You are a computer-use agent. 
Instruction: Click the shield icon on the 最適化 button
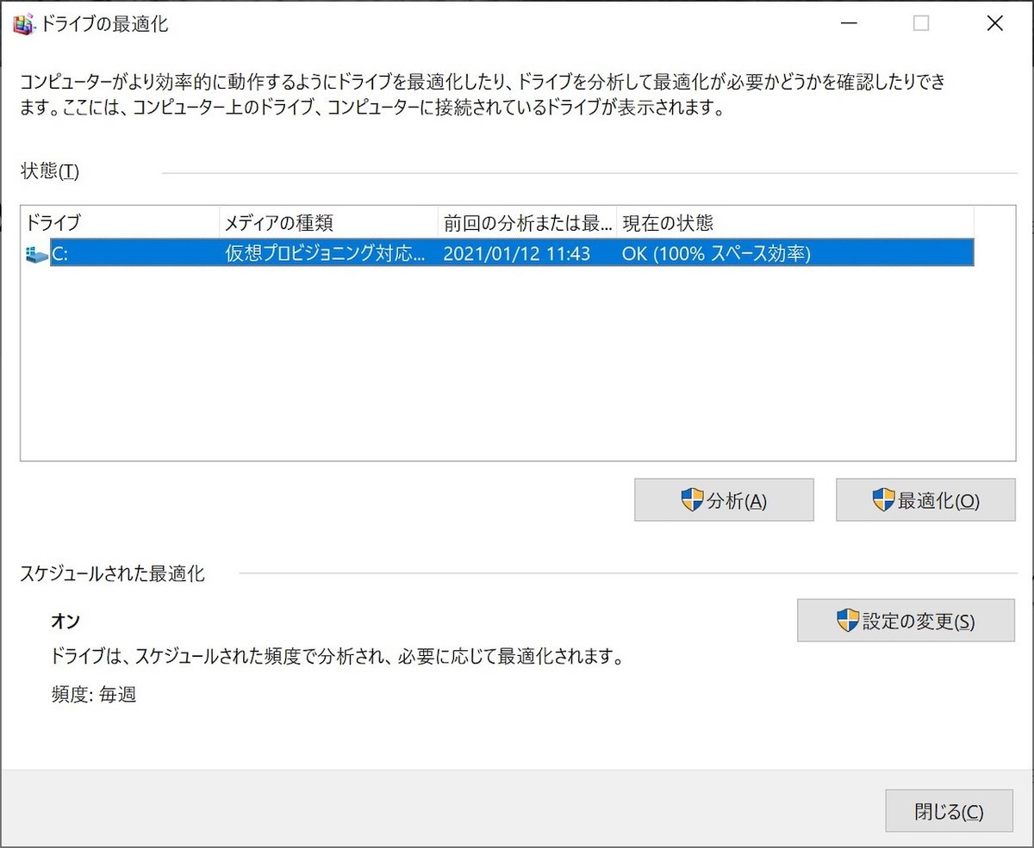click(x=882, y=499)
